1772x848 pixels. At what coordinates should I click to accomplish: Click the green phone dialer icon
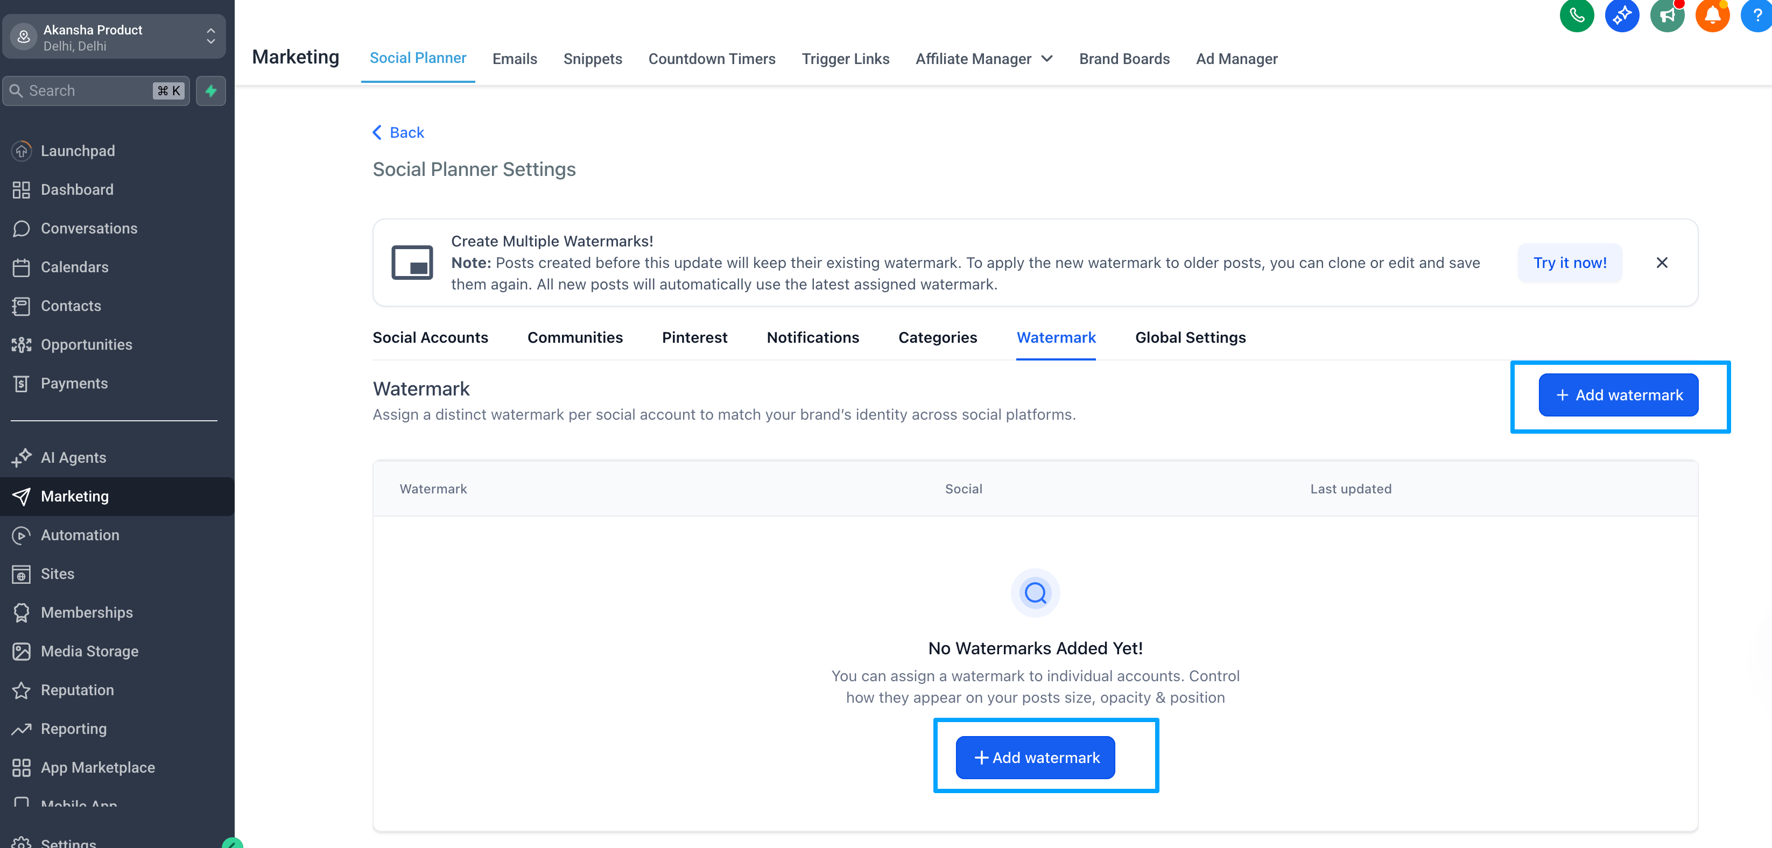(x=1576, y=15)
